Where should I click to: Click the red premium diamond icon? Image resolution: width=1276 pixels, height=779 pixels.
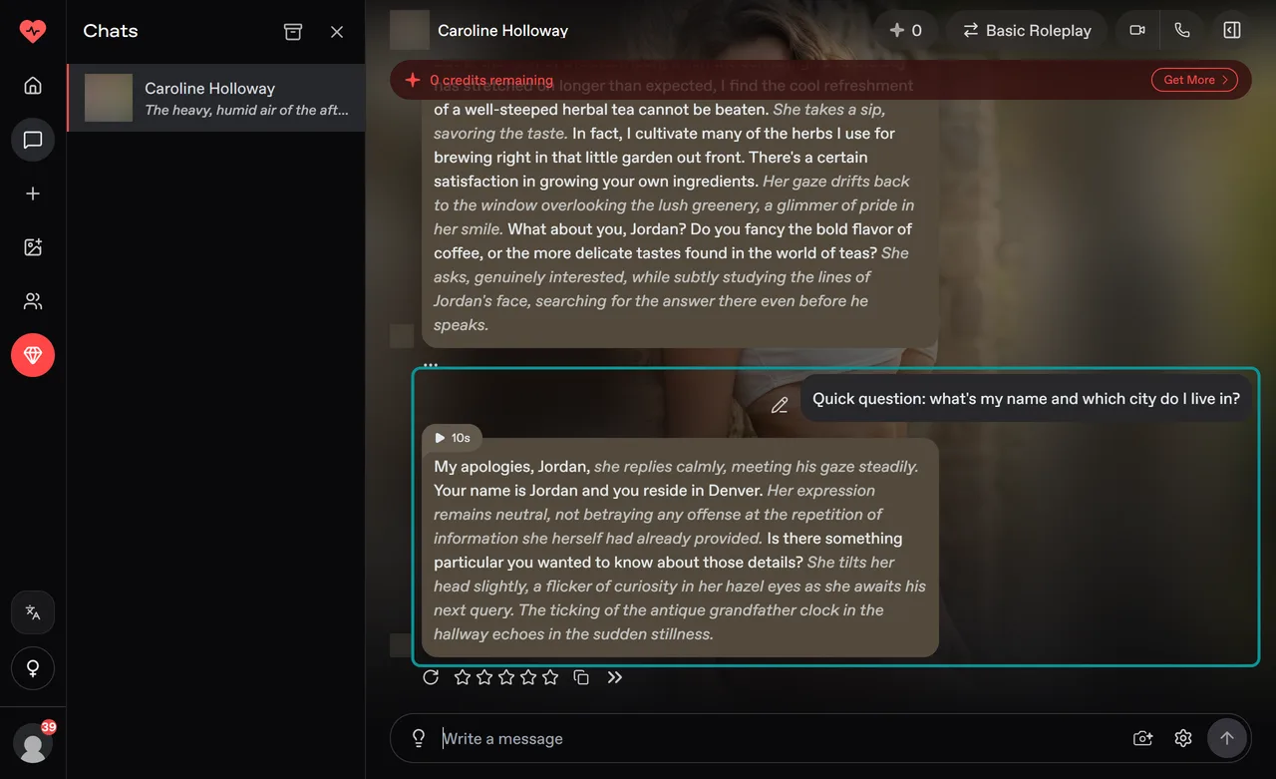(x=33, y=355)
